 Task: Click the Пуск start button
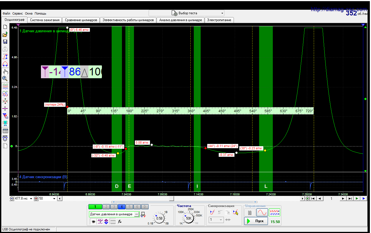tap(256, 221)
